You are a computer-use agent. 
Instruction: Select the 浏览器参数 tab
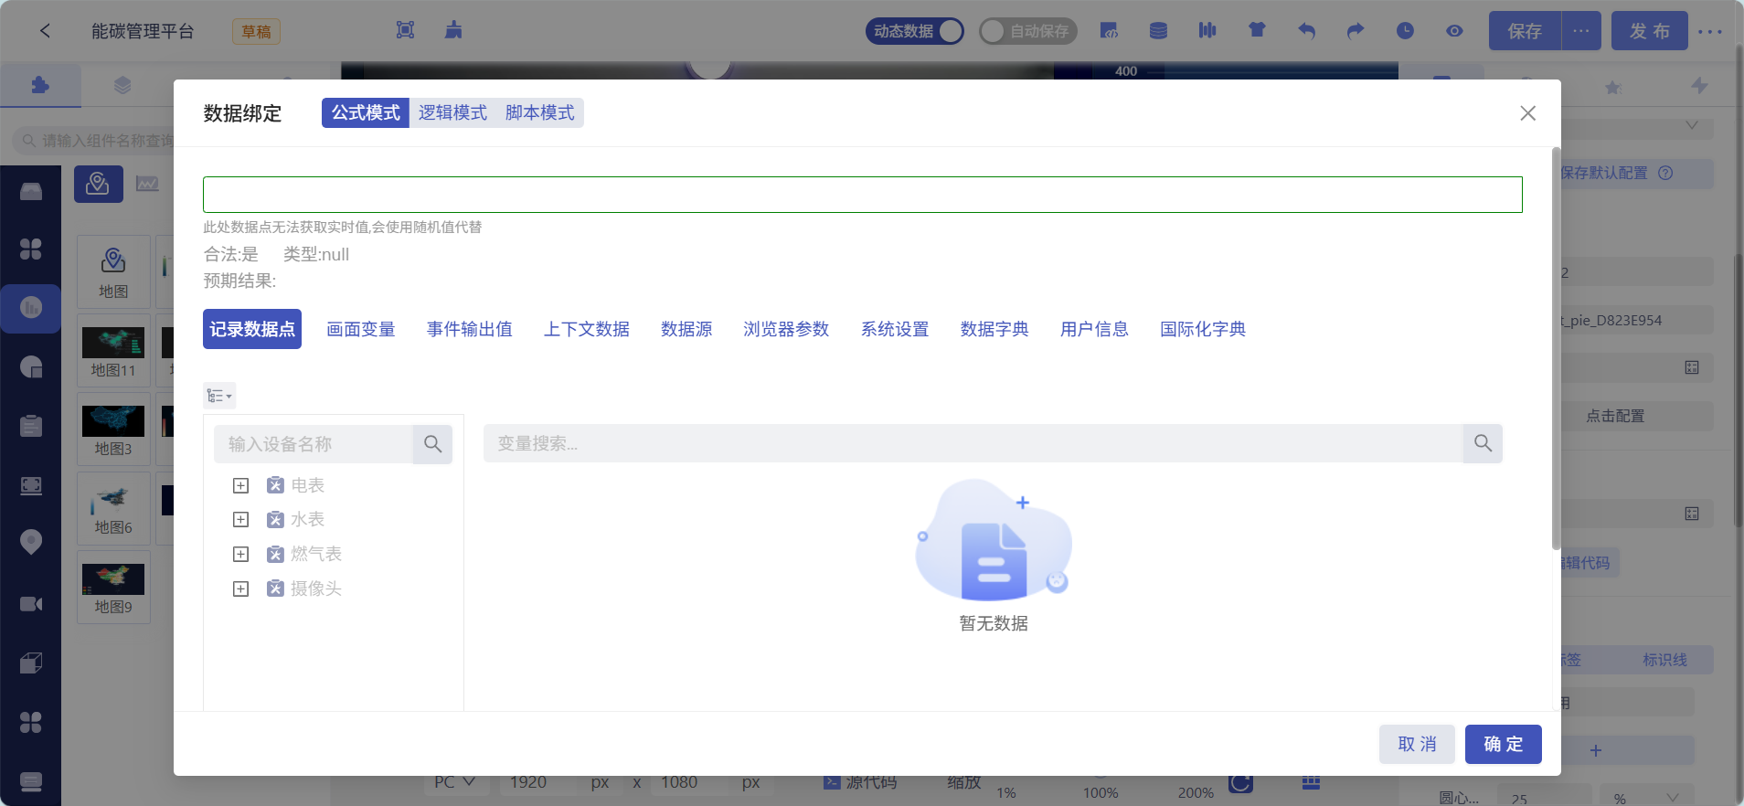click(786, 329)
